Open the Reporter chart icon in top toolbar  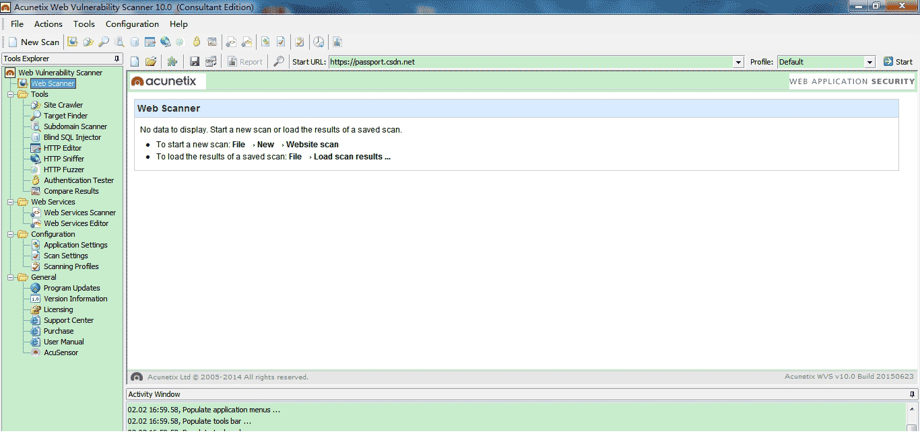pos(337,42)
